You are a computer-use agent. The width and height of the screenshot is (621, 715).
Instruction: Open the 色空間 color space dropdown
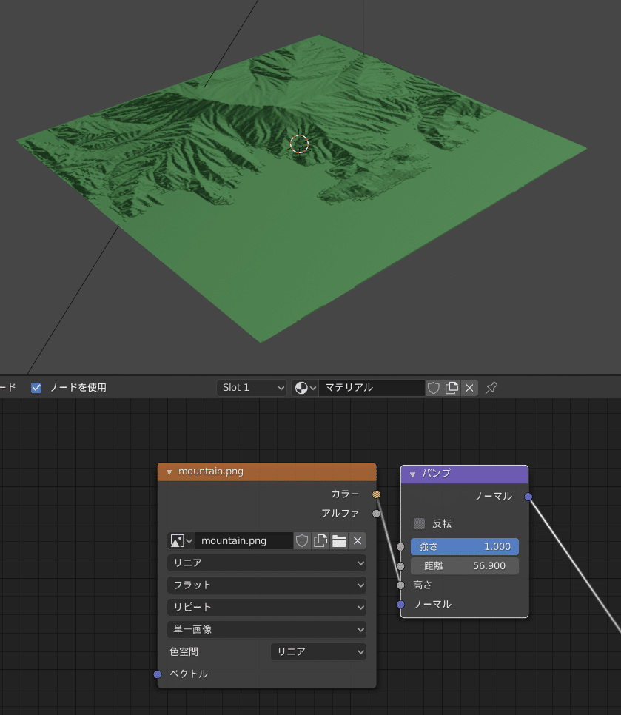[318, 651]
